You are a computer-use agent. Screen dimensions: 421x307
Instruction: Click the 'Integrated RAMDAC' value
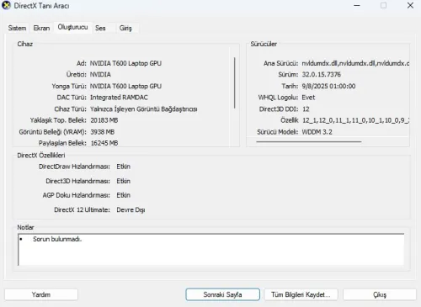click(x=119, y=98)
